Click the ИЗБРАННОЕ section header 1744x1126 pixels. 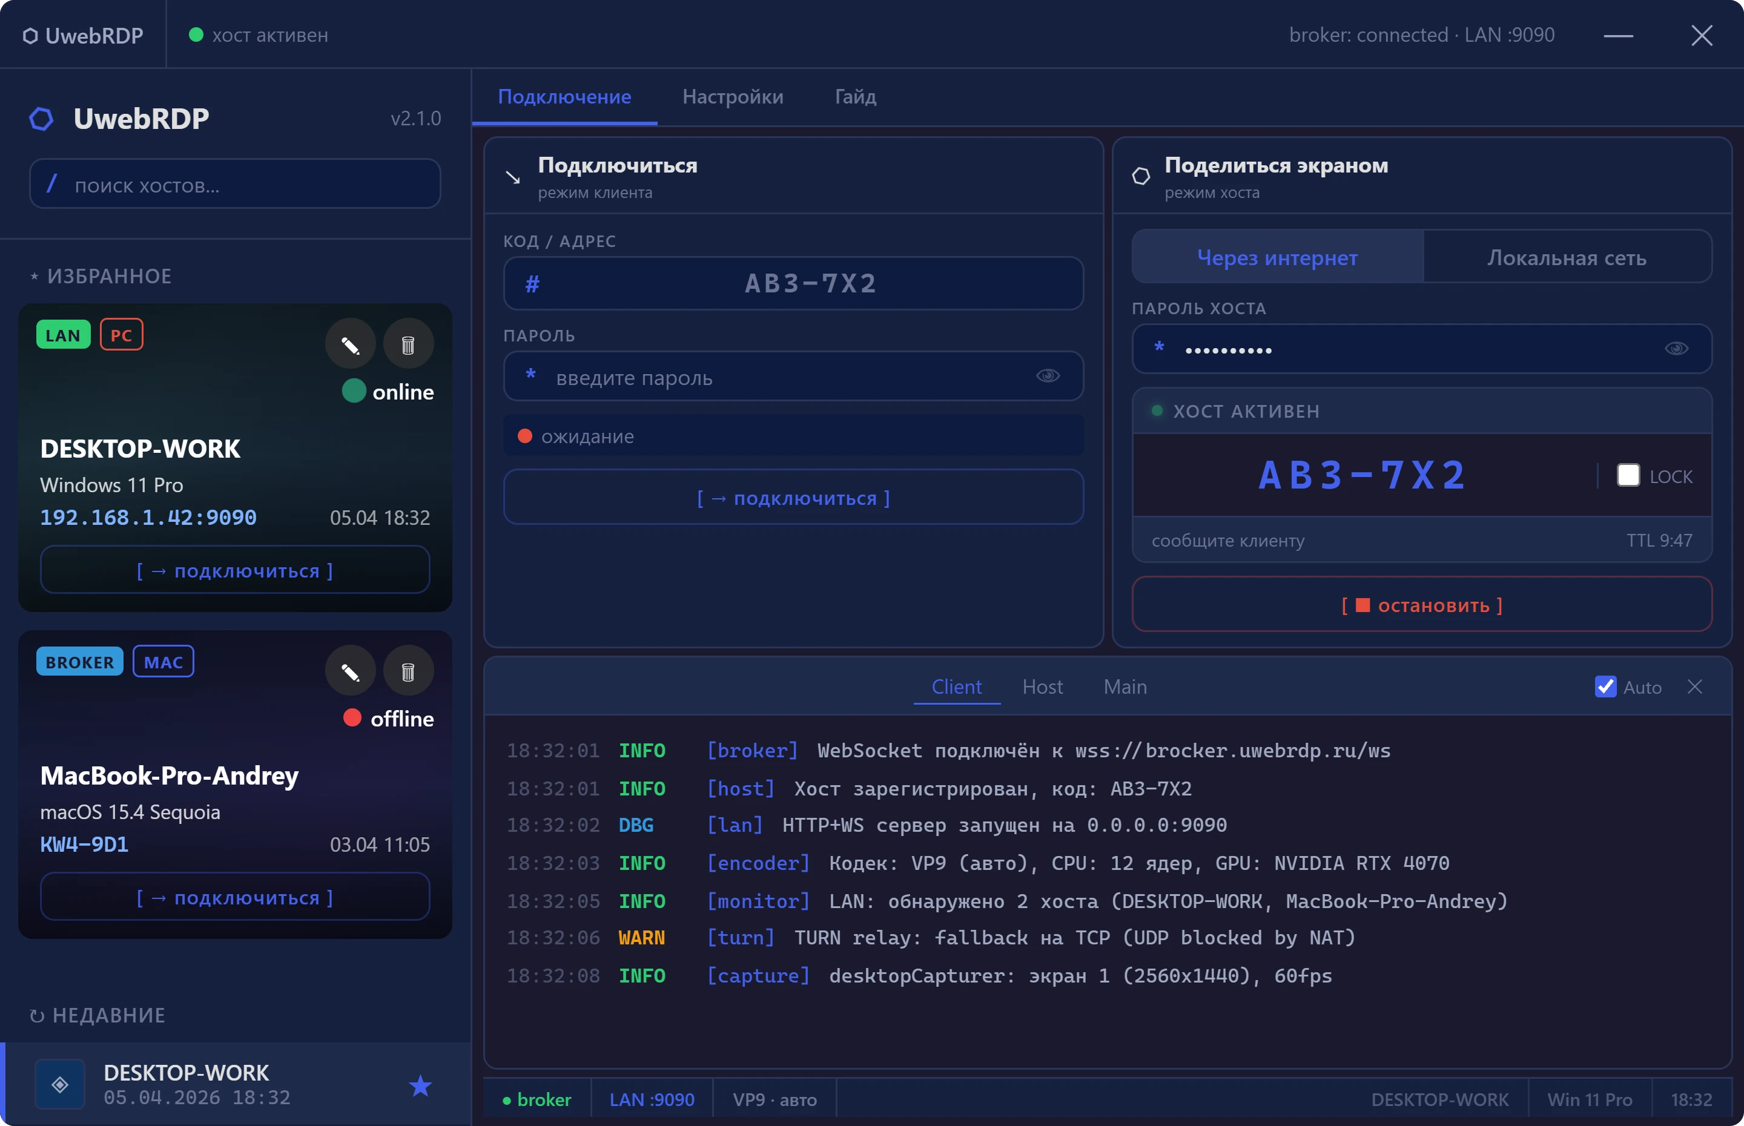[101, 277]
